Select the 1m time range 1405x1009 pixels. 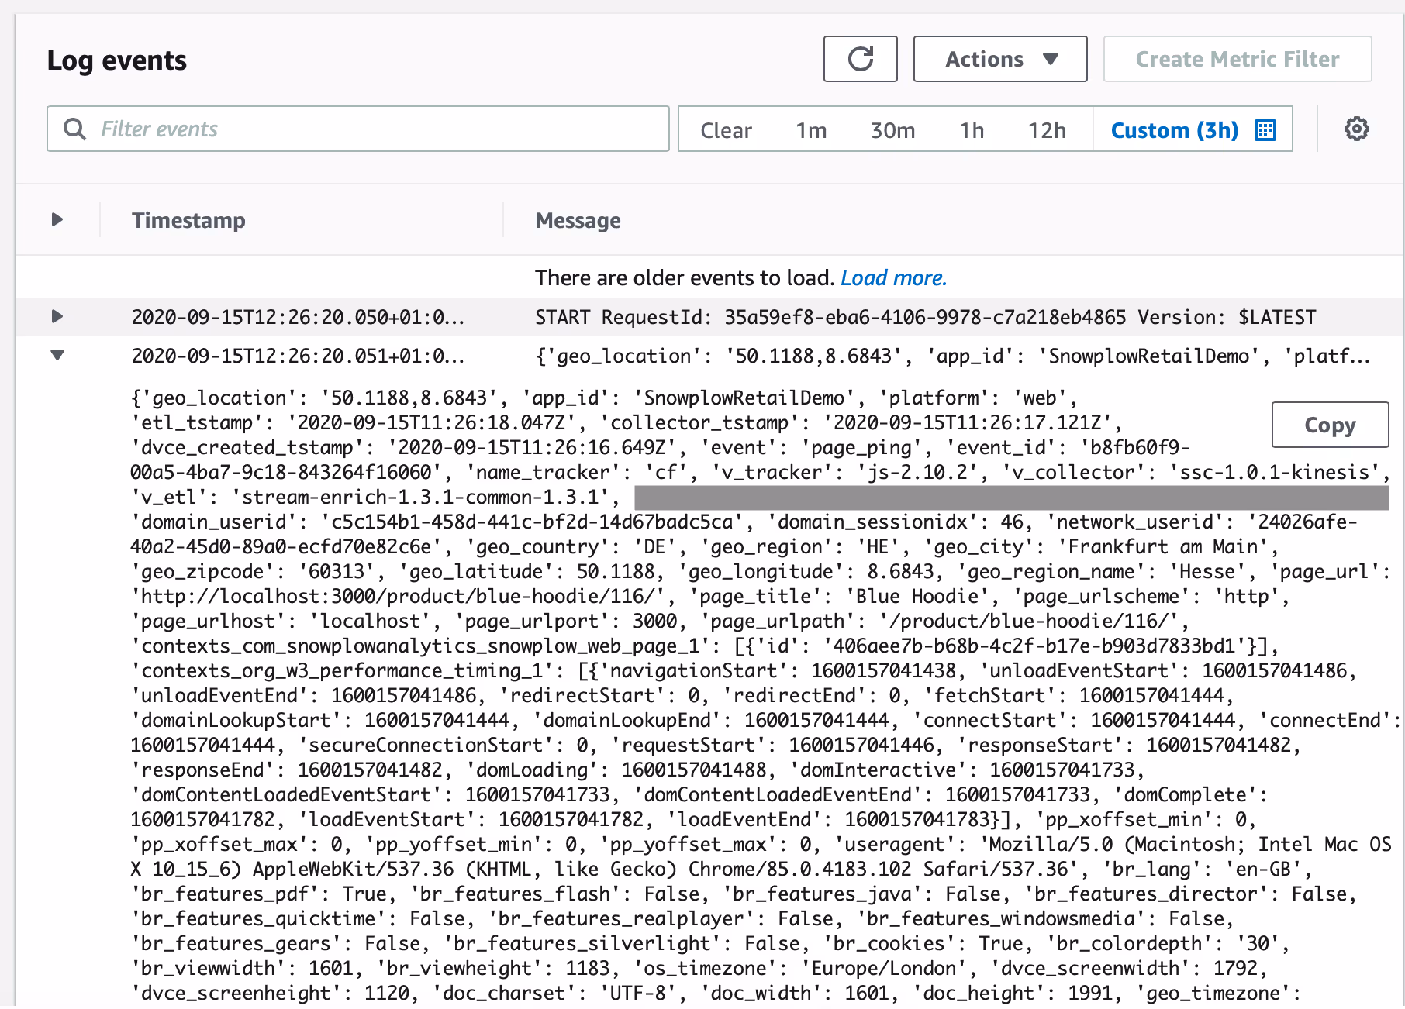(811, 129)
